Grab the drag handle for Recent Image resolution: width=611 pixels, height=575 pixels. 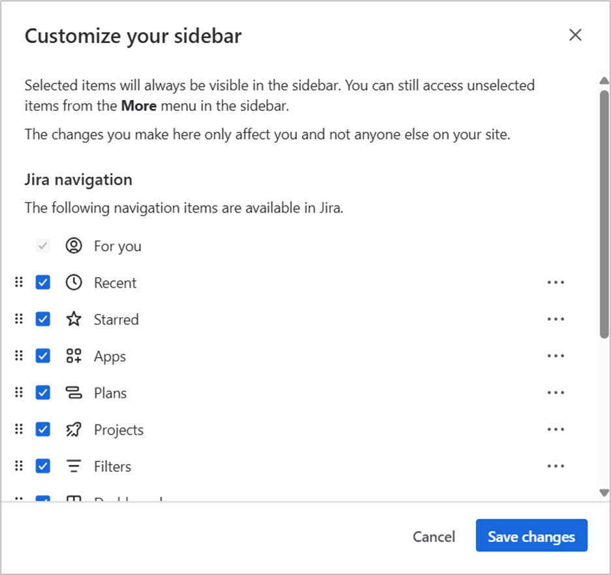pos(19,282)
